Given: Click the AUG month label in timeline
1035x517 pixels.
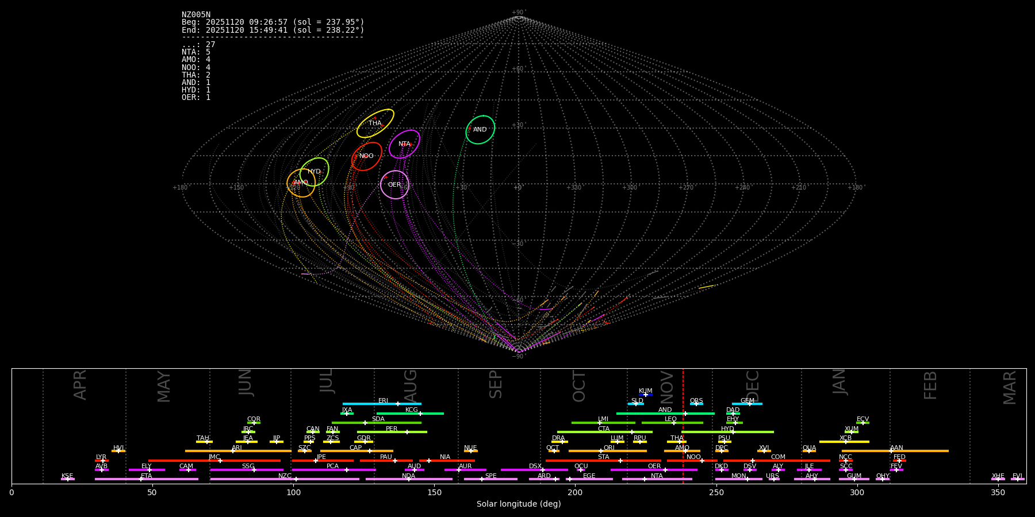Looking at the screenshot, I should [411, 386].
